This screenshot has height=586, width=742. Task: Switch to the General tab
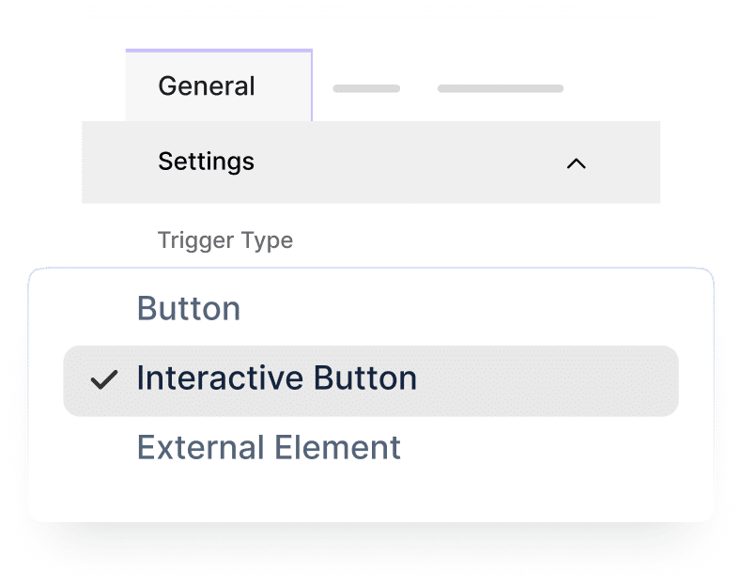click(208, 86)
